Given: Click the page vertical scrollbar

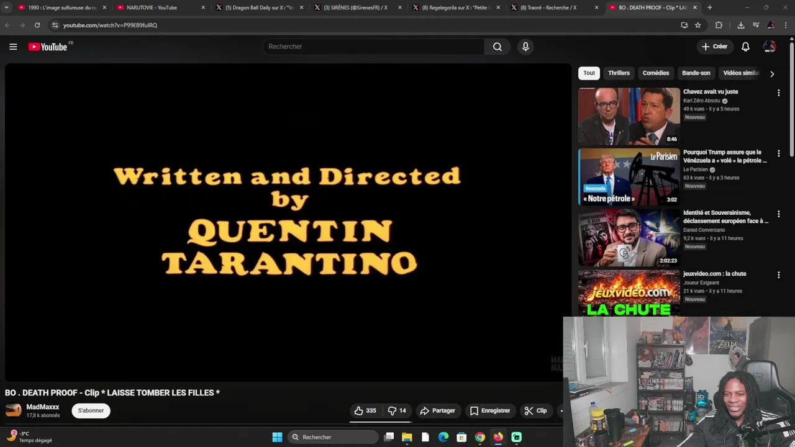Looking at the screenshot, I should 791,98.
